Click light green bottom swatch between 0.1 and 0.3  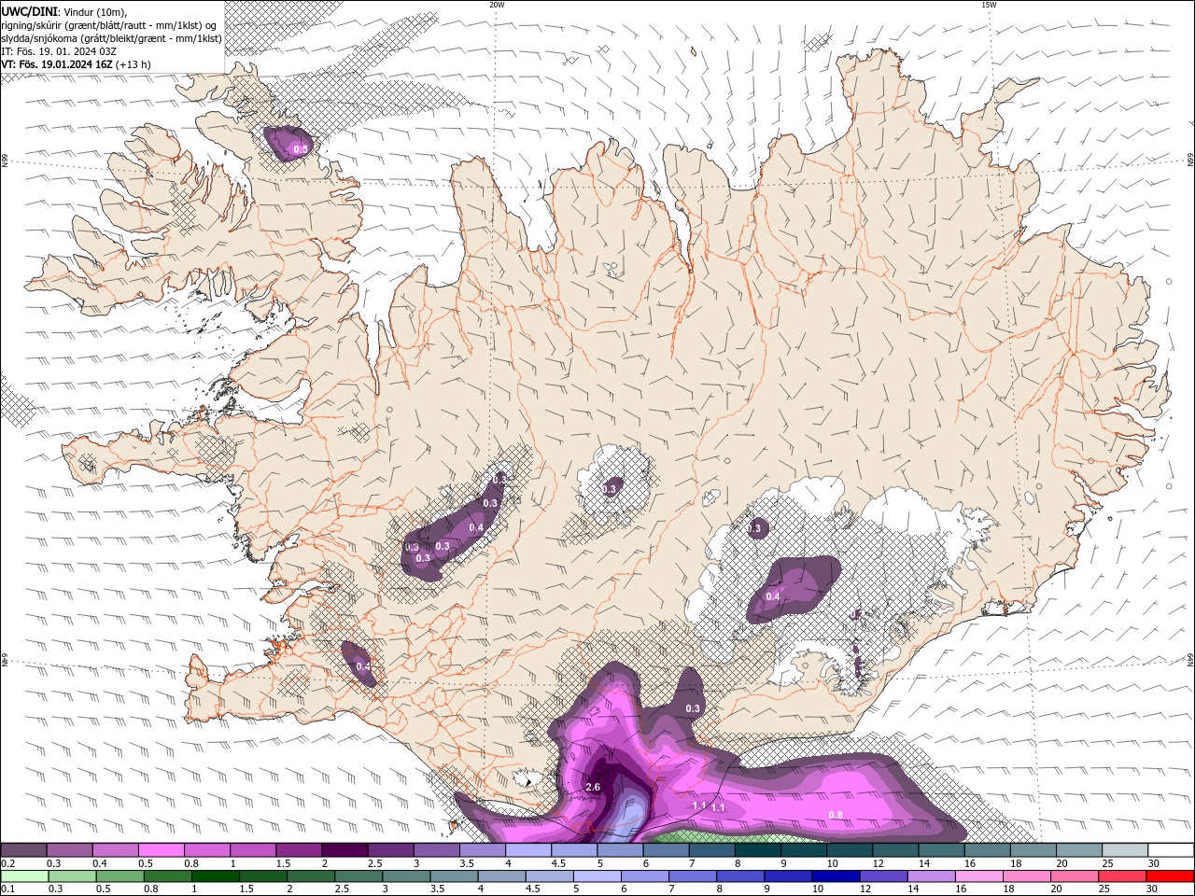(x=23, y=876)
